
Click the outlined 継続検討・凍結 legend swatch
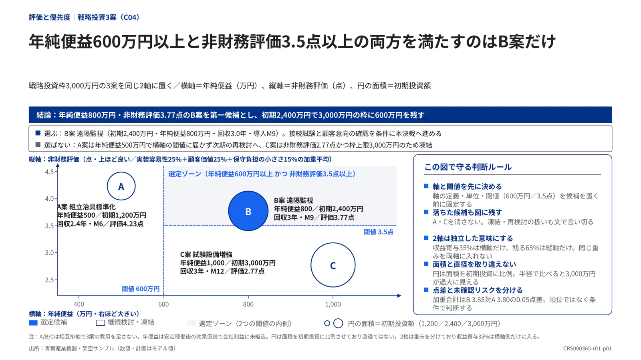pos(100,323)
